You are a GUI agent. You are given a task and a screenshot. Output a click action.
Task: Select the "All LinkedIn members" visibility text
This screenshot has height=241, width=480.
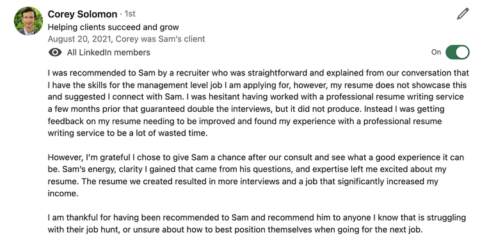[109, 52]
